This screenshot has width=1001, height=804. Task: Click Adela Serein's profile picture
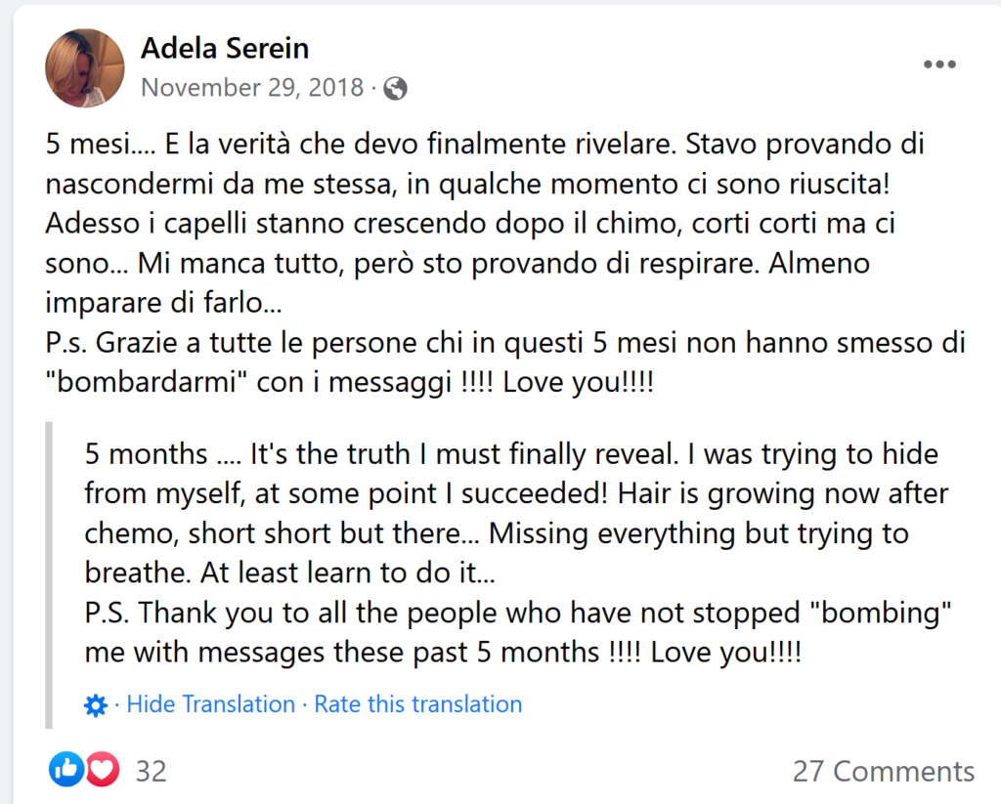click(84, 68)
